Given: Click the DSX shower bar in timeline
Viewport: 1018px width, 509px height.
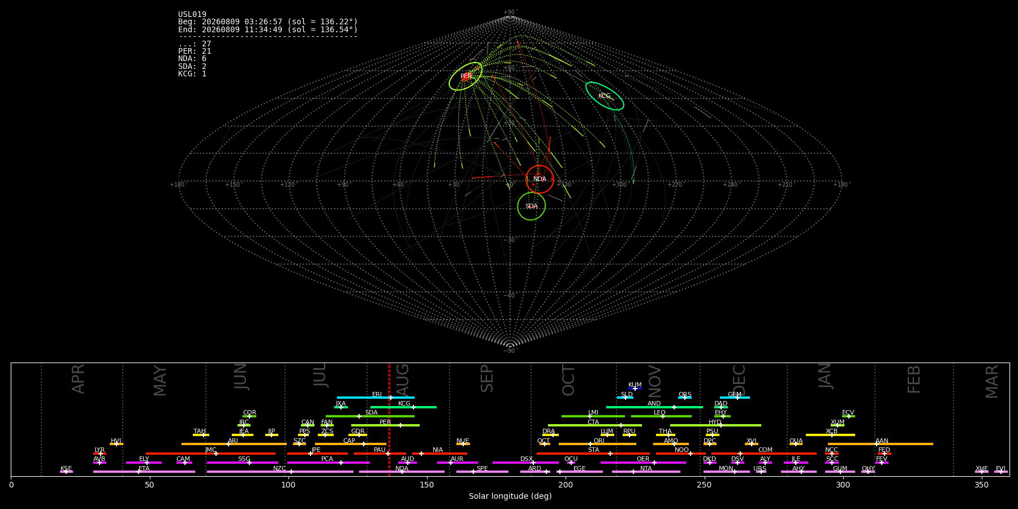Looking at the screenshot, I should [x=525, y=463].
